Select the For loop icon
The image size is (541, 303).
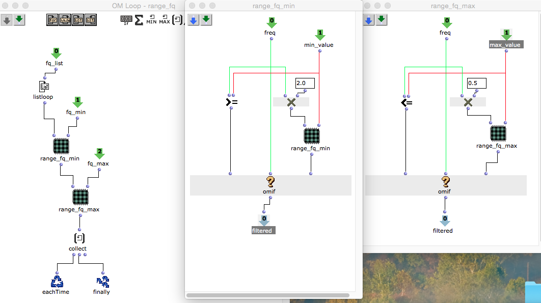[52, 20]
